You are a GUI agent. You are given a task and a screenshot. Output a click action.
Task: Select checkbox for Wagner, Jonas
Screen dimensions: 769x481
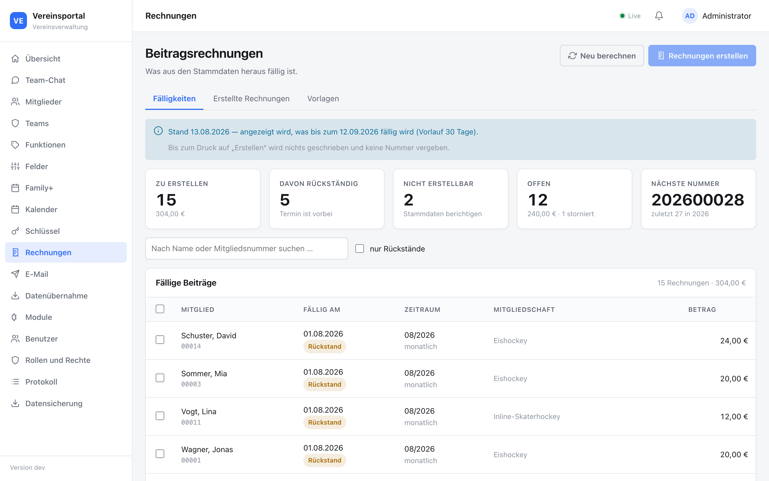click(160, 454)
